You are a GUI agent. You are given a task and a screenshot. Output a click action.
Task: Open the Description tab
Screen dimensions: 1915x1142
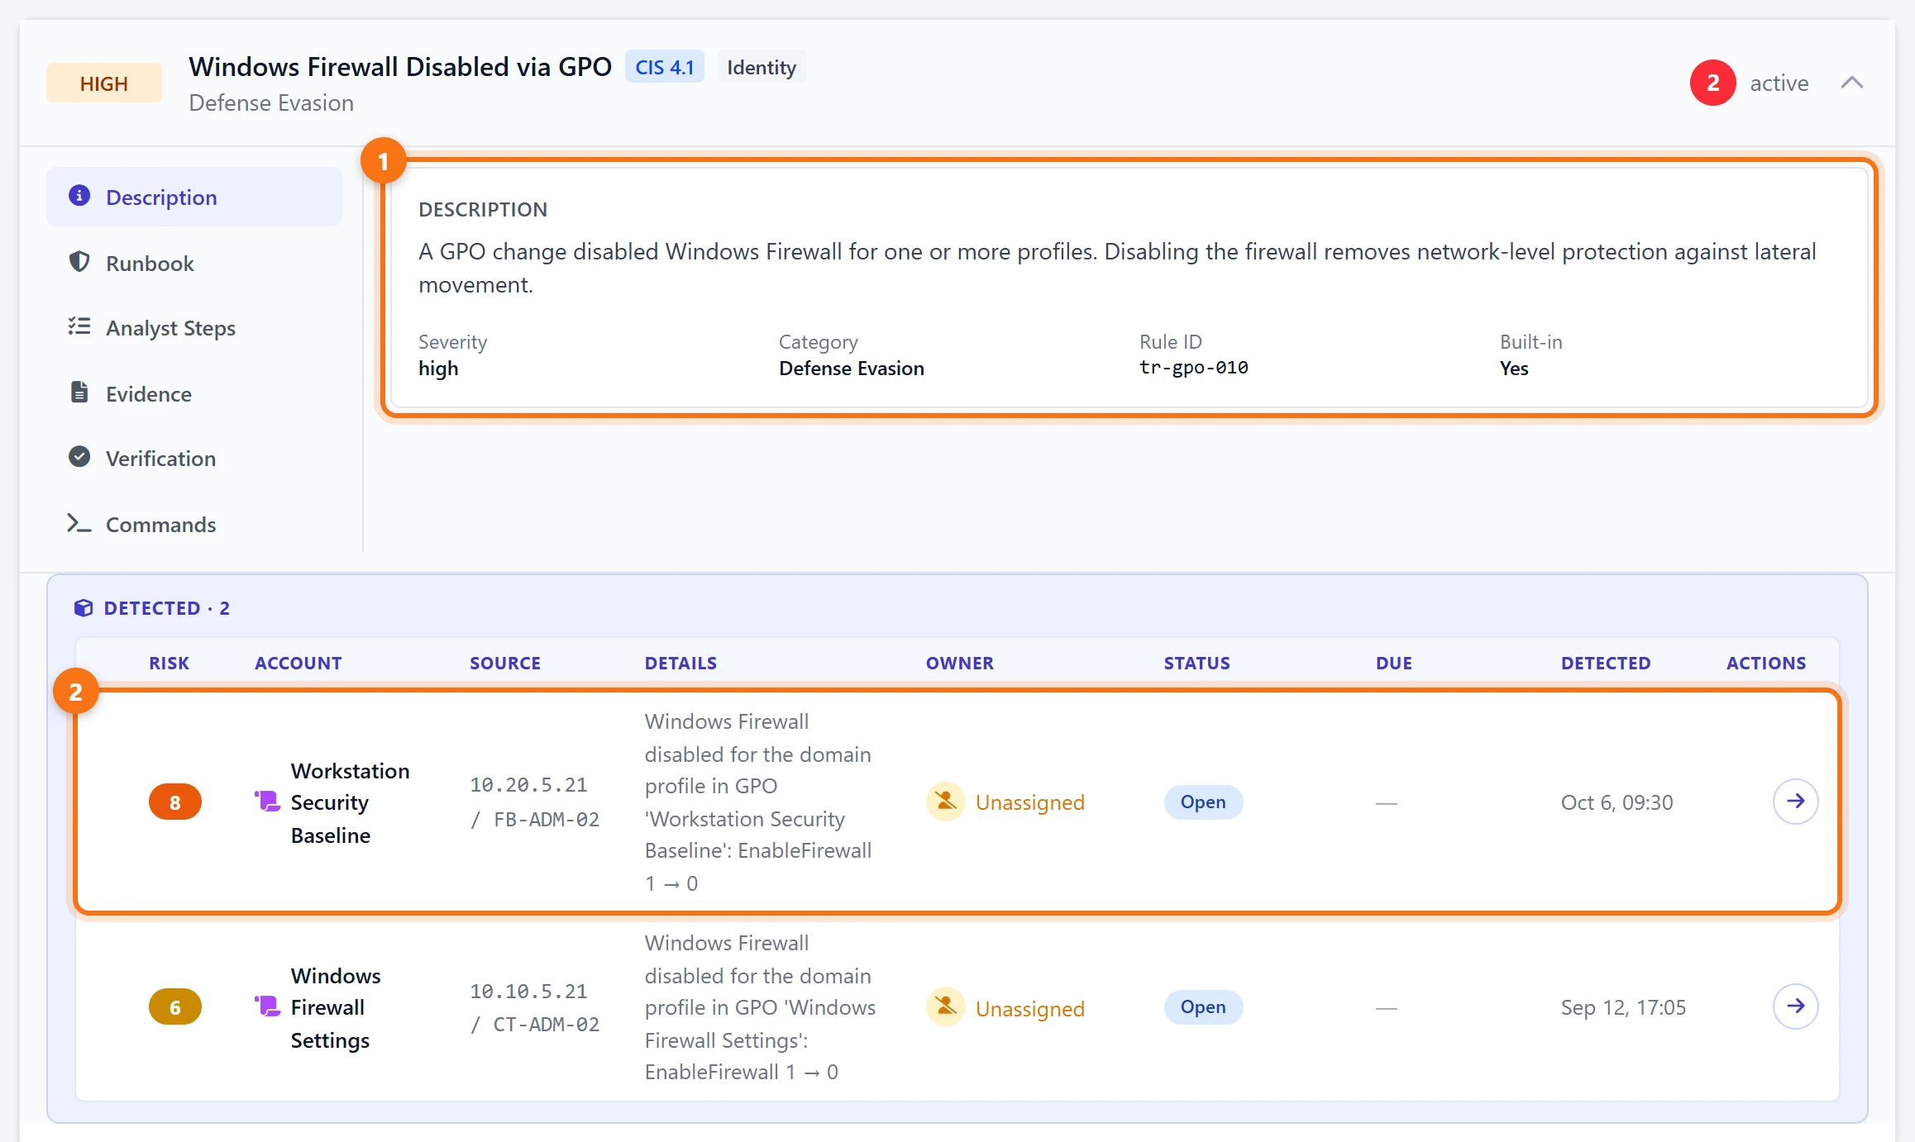click(194, 197)
